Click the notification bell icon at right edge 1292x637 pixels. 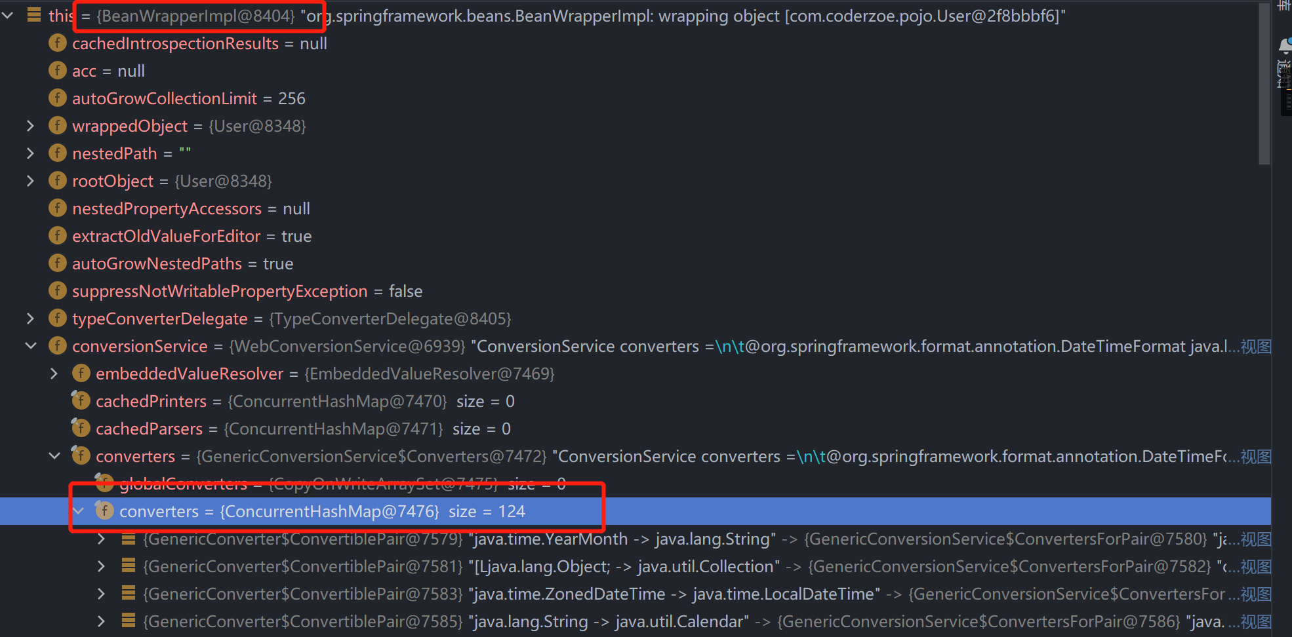click(1285, 45)
